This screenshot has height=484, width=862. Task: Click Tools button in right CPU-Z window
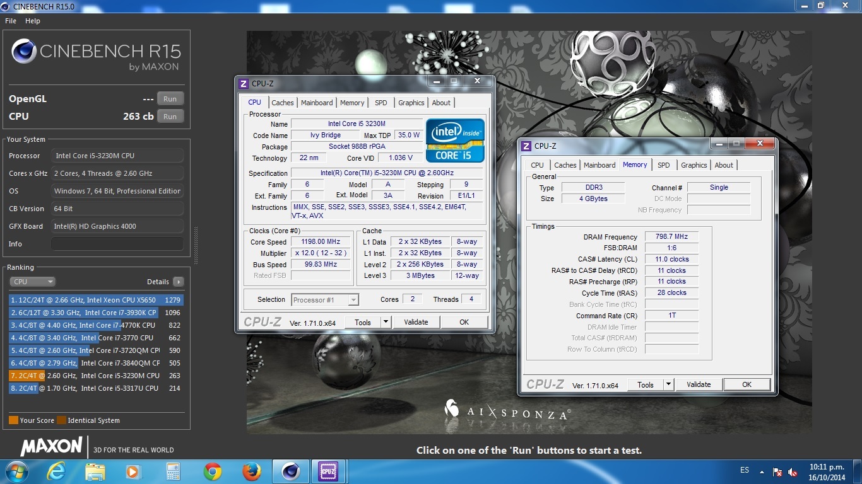[646, 384]
